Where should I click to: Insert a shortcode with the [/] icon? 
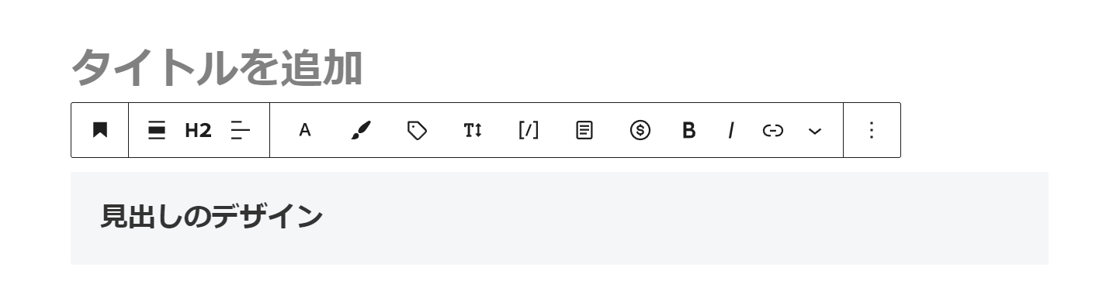[x=529, y=130]
